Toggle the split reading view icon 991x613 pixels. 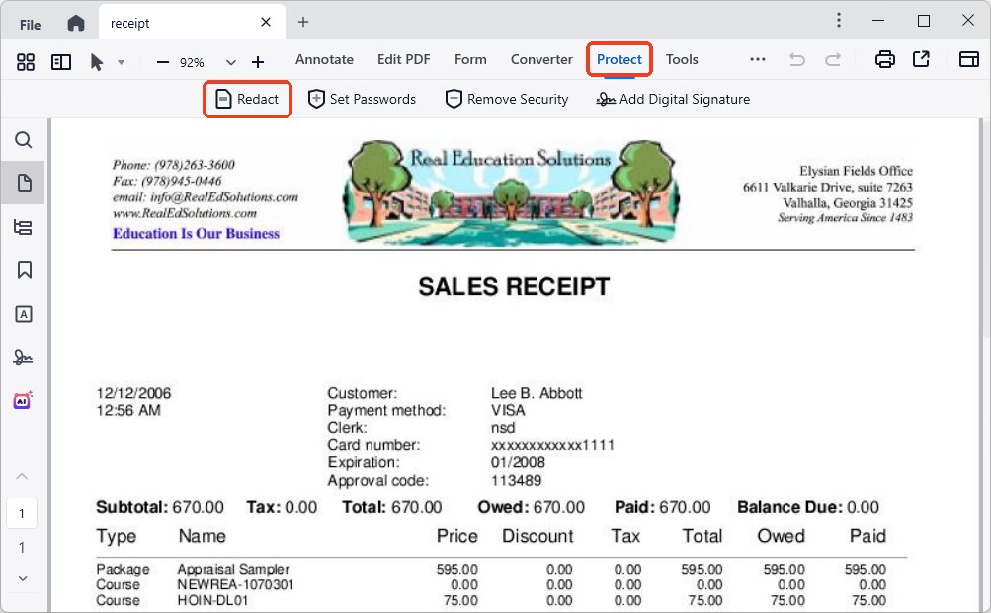point(61,61)
